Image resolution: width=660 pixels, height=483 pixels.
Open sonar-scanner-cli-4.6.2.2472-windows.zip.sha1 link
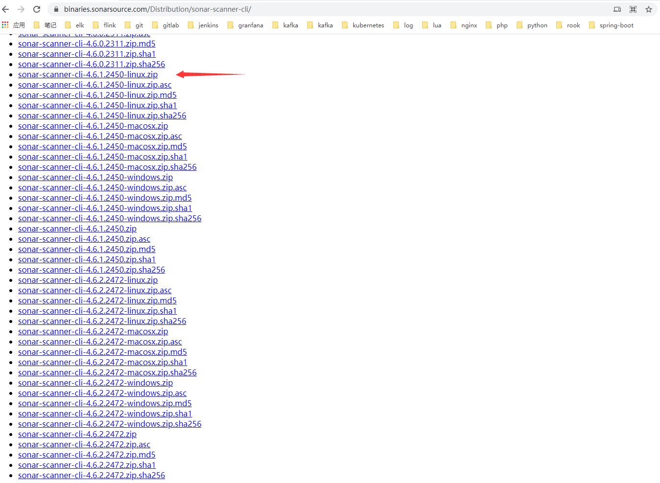click(105, 414)
